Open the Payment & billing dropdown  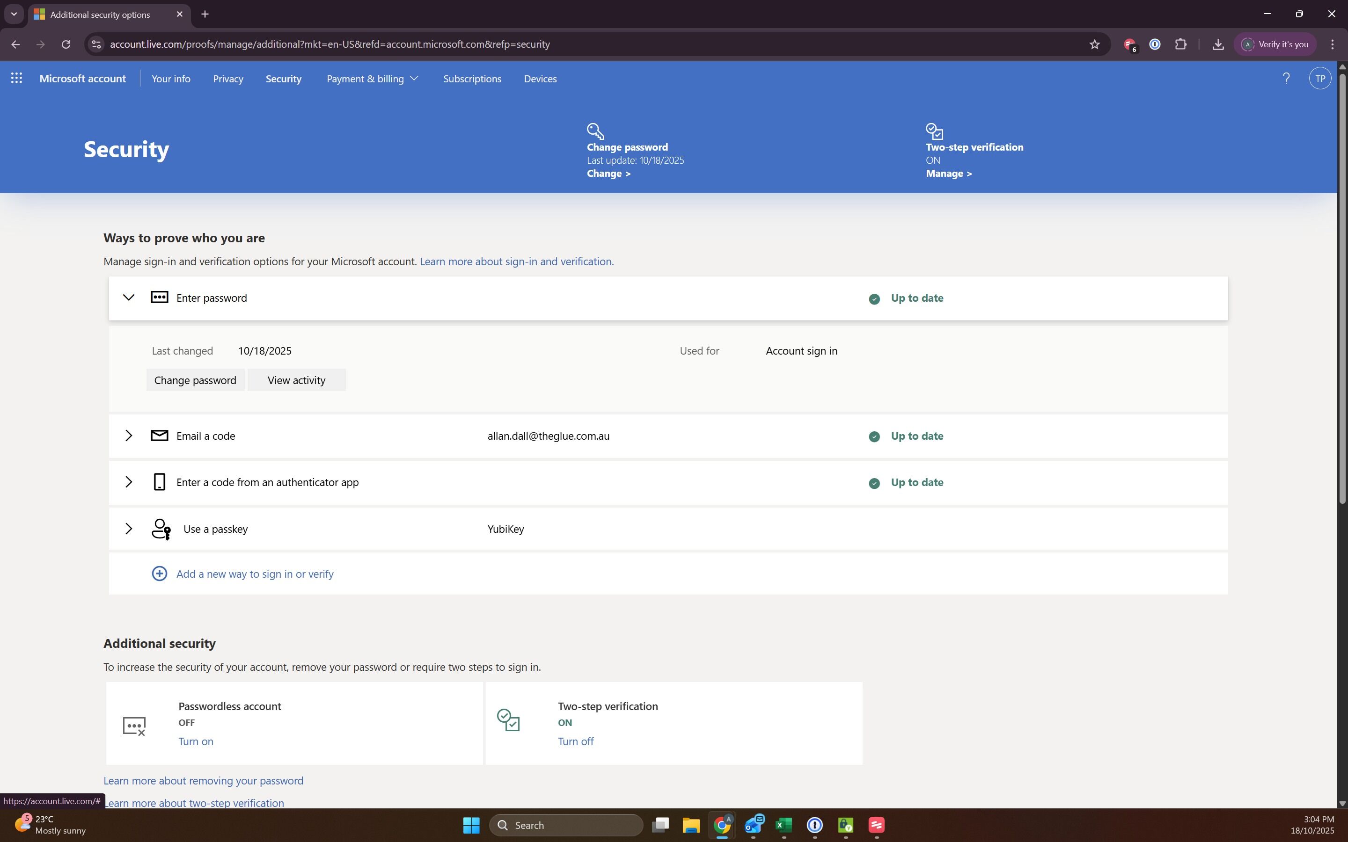[x=372, y=79]
